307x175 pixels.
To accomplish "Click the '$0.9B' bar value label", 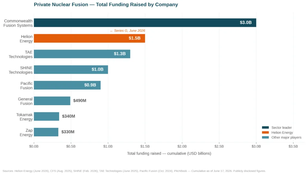I will click(90, 85).
